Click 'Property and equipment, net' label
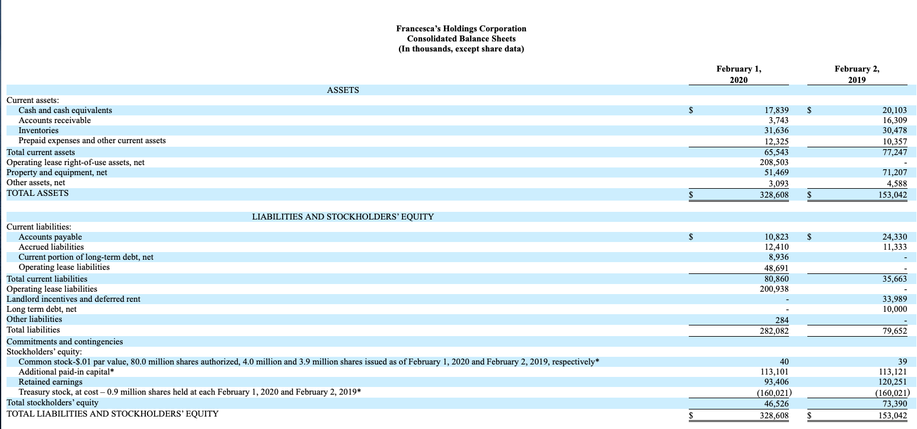The height and width of the screenshot is (429, 917). pyautogui.click(x=57, y=172)
